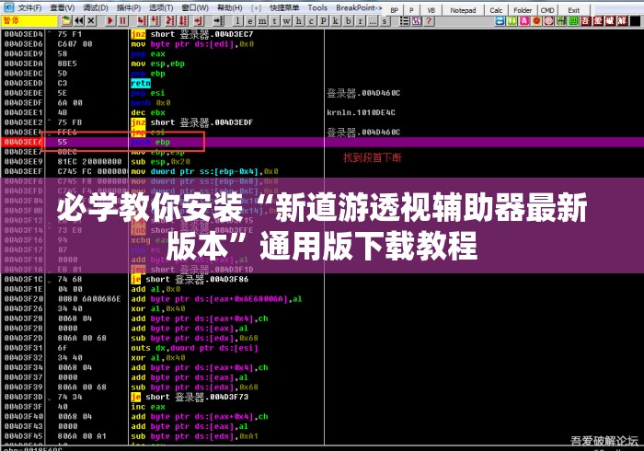Click the pink letter A plugin icon
Image resolution: width=644 pixels, height=451 pixels.
click(x=524, y=20)
